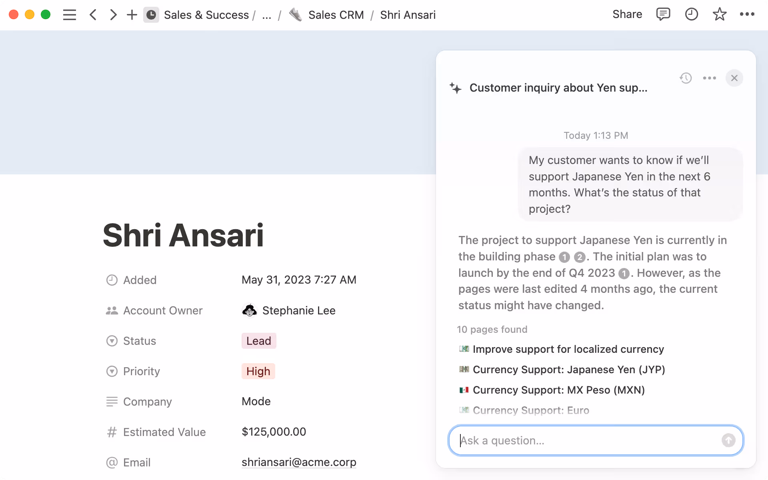The image size is (768, 480).
Task: Submit the question with the send arrow icon
Action: 728,440
